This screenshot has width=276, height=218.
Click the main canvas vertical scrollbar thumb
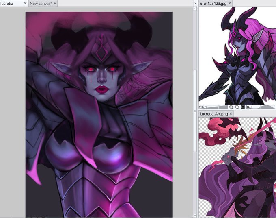[x=195, y=111]
